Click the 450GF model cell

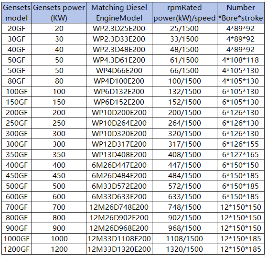point(17,176)
